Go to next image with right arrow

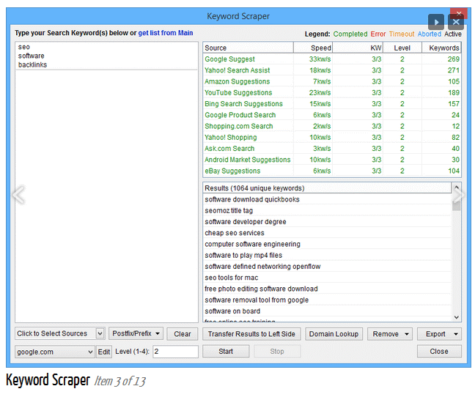458,195
